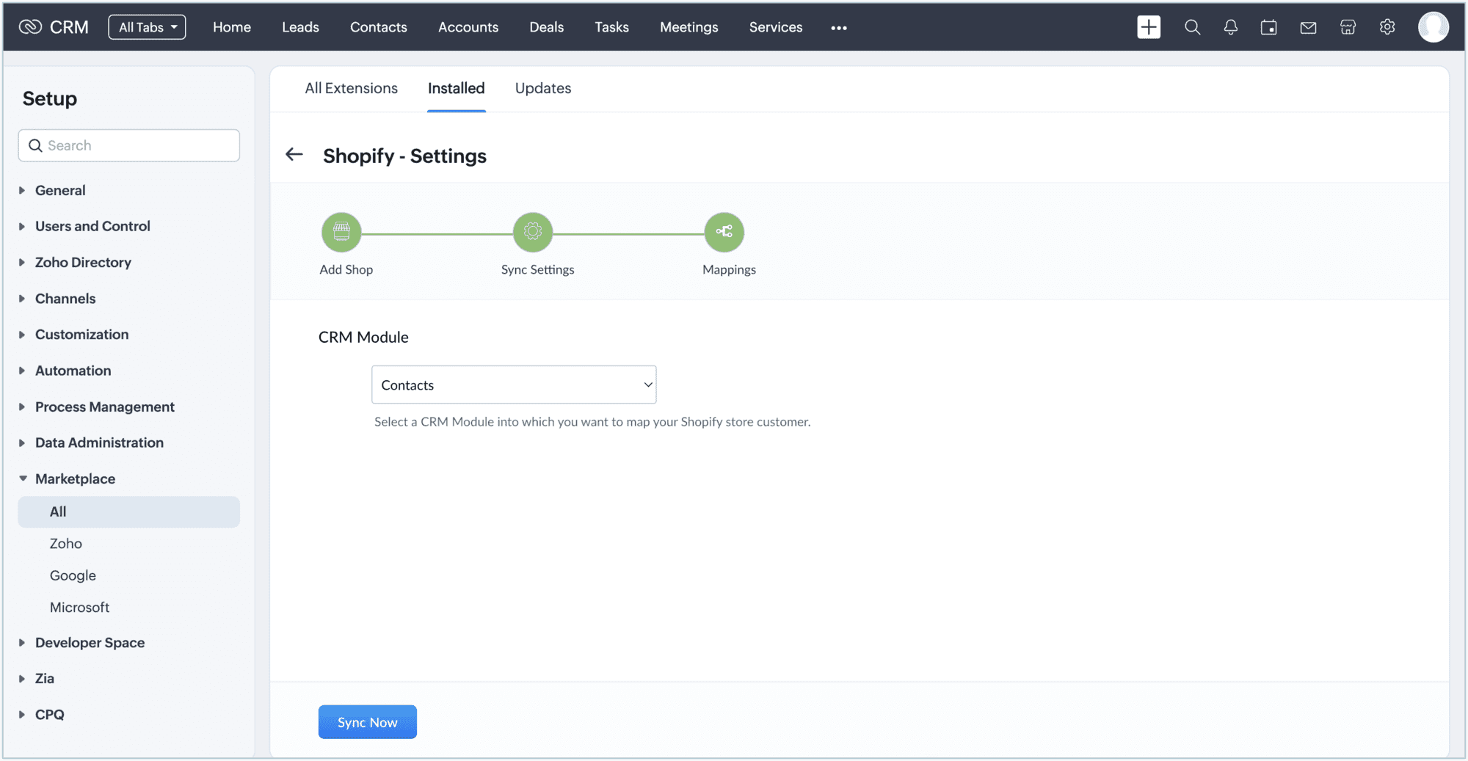
Task: Click the Mappings step icon
Action: 724,232
